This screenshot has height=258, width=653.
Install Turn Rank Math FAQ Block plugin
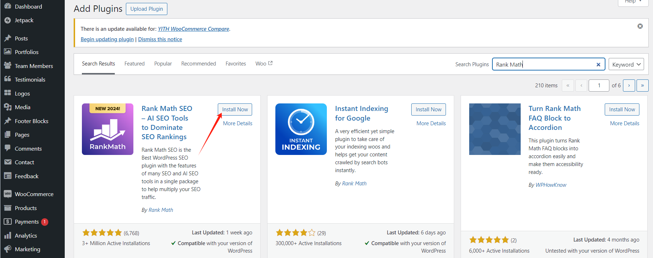click(x=622, y=109)
